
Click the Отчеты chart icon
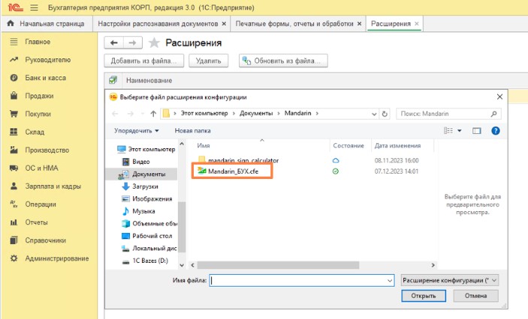pos(14,222)
